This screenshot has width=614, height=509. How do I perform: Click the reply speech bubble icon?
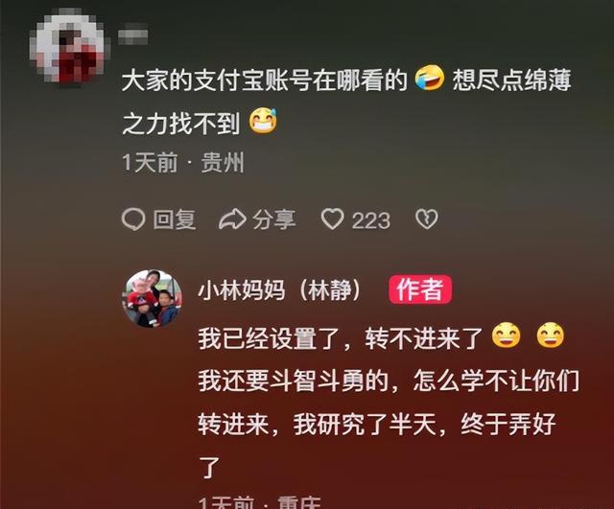point(133,220)
